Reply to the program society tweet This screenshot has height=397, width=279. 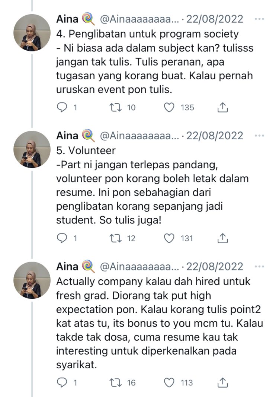point(61,108)
